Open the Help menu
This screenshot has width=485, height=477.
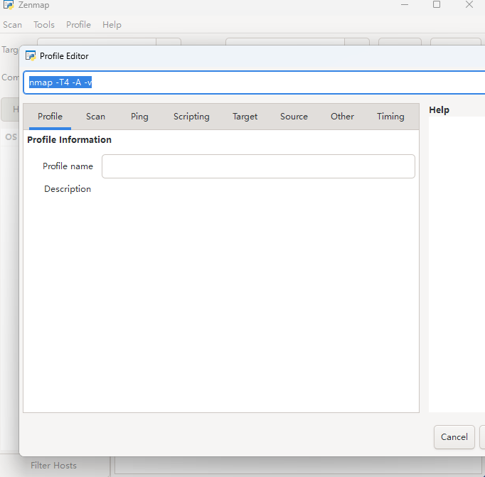click(112, 25)
